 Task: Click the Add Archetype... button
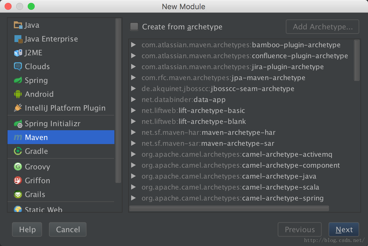click(x=322, y=27)
